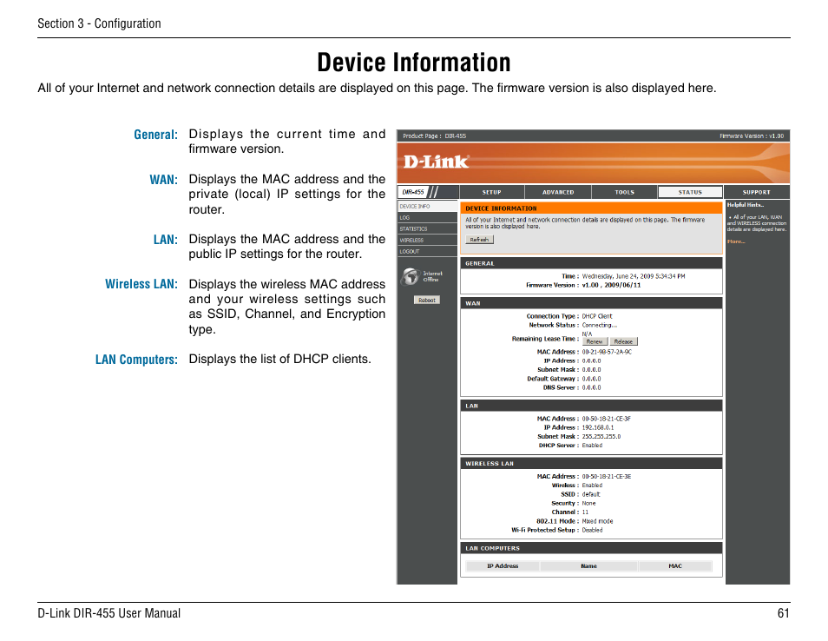Viewport: 828px width, 641px height.
Task: Open the SETUP tab
Action: tap(491, 192)
